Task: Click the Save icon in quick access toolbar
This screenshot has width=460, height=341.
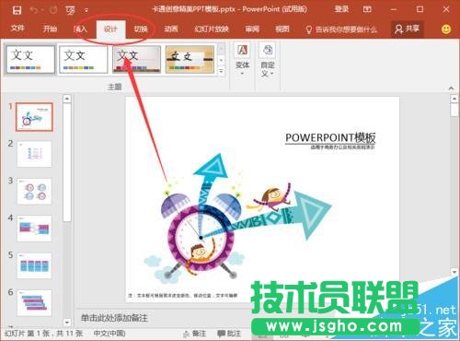Action: [17, 10]
